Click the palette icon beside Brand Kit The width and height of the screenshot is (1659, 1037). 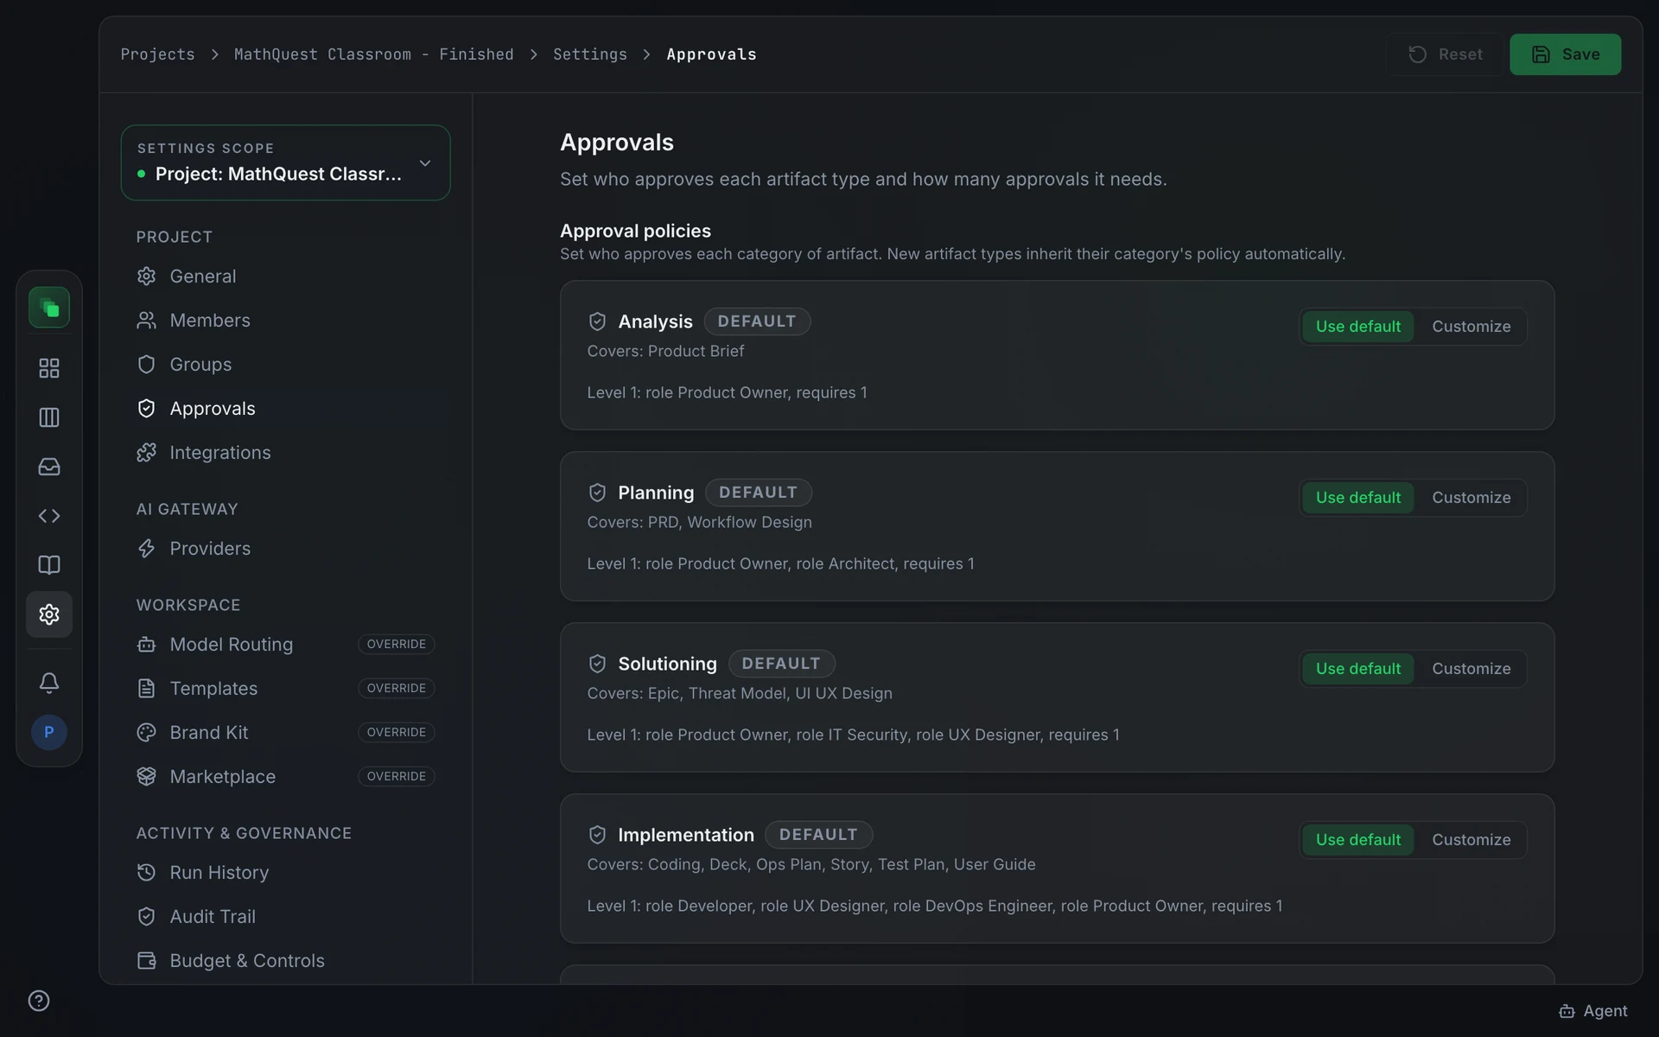coord(147,732)
